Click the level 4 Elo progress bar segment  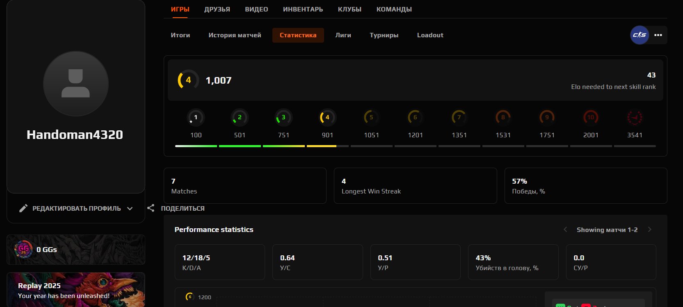(x=327, y=146)
